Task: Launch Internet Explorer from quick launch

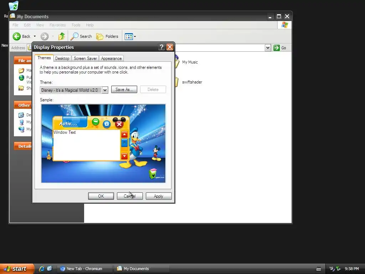Action: click(x=42, y=269)
